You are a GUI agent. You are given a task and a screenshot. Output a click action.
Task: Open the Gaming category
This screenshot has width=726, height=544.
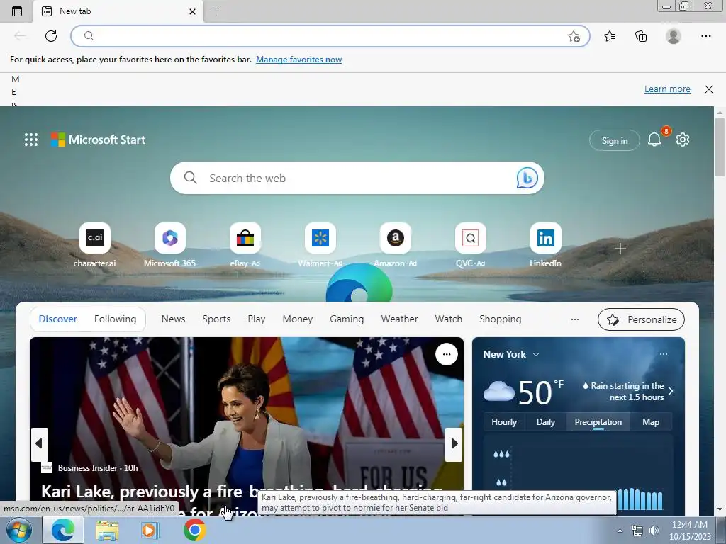point(347,319)
